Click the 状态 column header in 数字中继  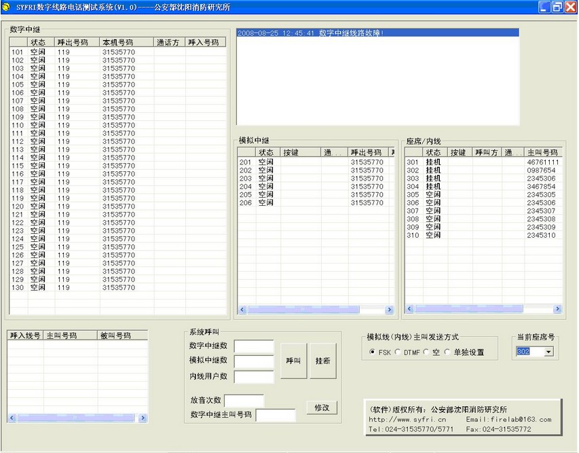(41, 43)
